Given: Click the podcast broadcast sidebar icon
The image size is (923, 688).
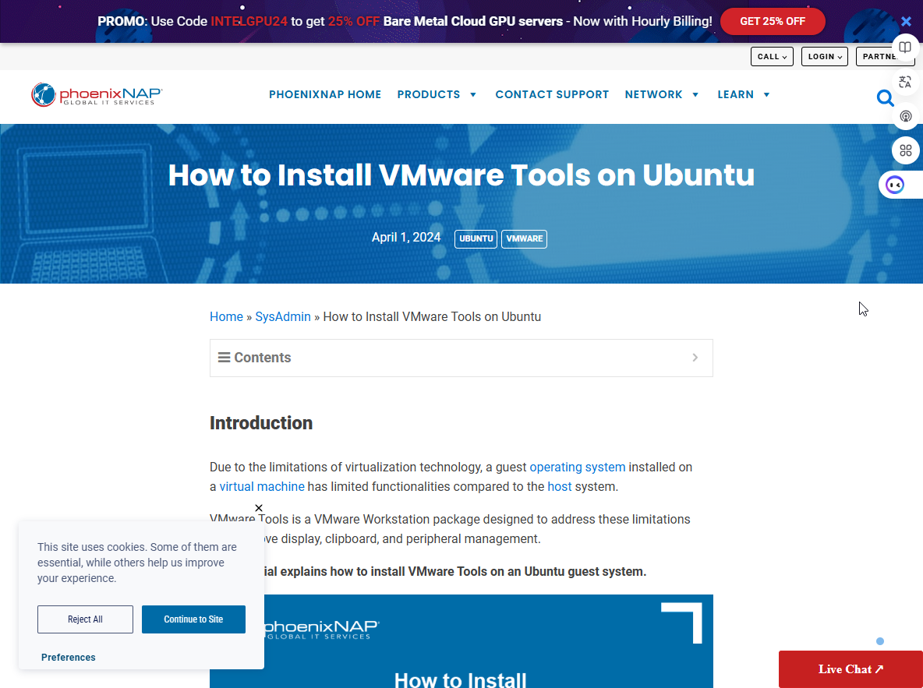Looking at the screenshot, I should pyautogui.click(x=905, y=116).
